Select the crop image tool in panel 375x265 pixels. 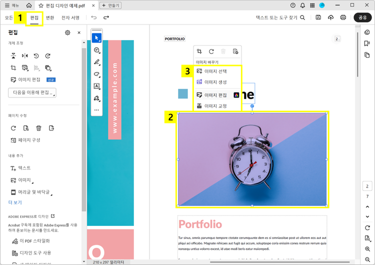(x=13, y=67)
